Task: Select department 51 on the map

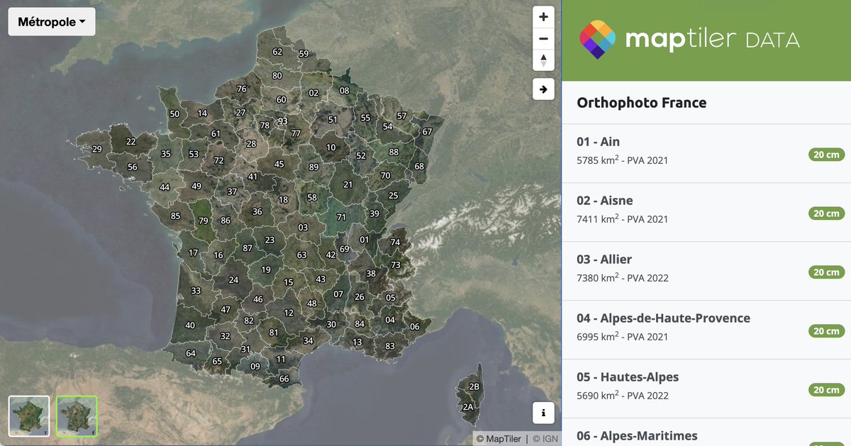Action: [x=333, y=120]
